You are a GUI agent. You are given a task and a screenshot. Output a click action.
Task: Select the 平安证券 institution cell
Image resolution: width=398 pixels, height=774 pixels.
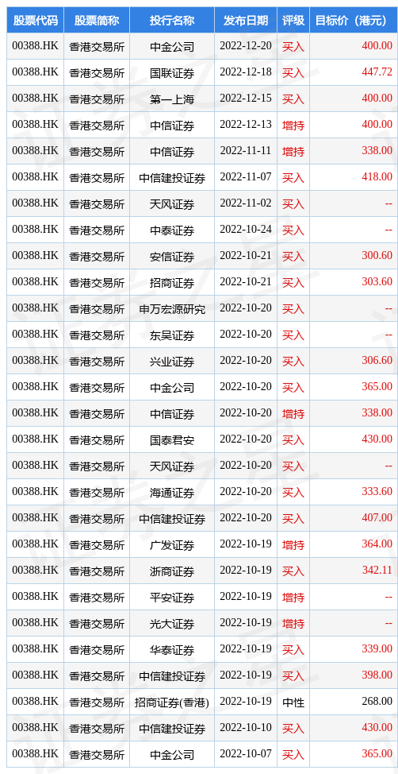172,597
